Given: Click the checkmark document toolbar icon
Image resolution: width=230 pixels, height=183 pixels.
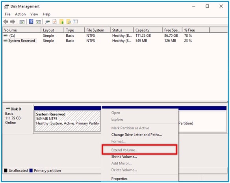Looking at the screenshot, I should point(55,22).
